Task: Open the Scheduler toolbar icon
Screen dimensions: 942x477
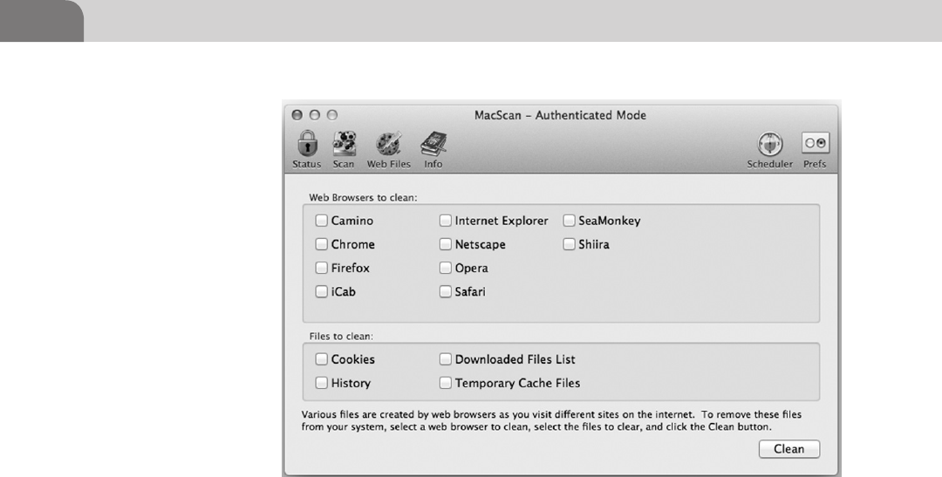Action: coord(769,144)
